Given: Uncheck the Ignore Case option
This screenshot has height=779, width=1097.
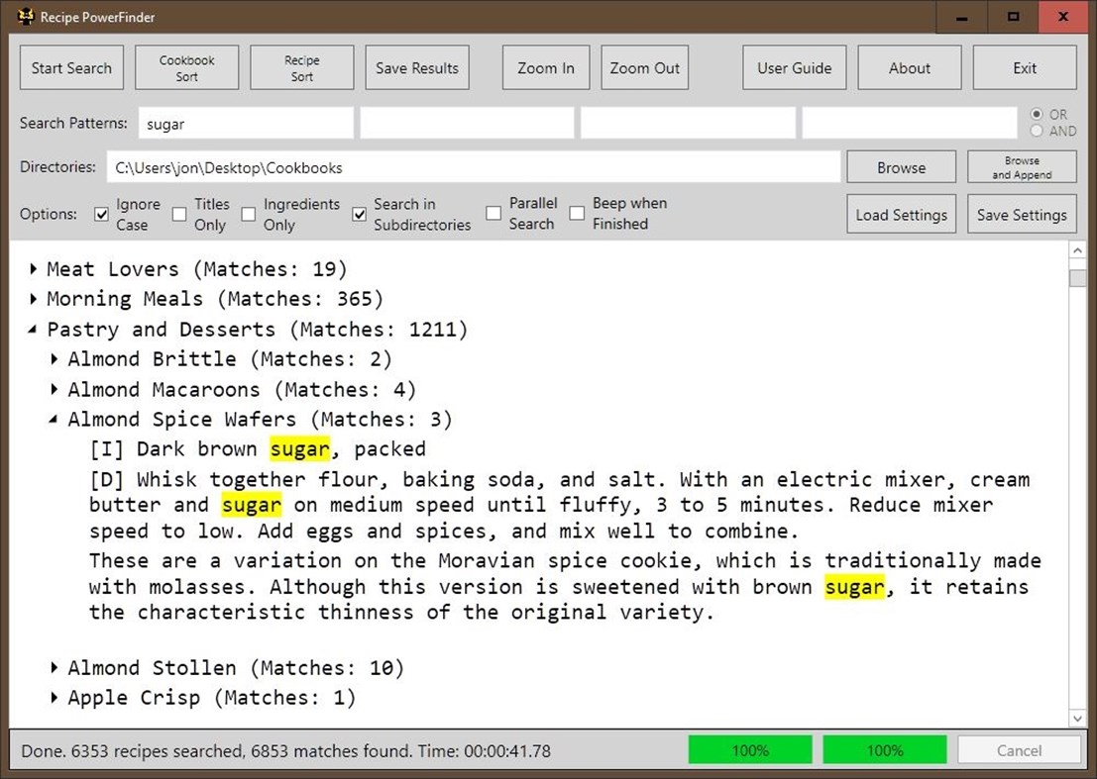Looking at the screenshot, I should click(101, 214).
